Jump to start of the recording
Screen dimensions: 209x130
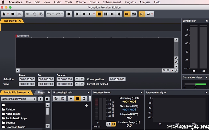[77, 14]
